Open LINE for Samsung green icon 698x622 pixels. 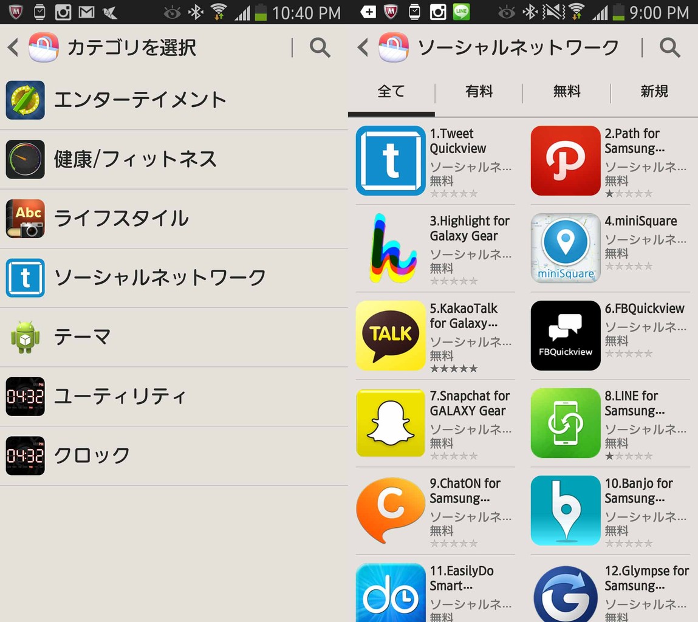[x=566, y=423]
